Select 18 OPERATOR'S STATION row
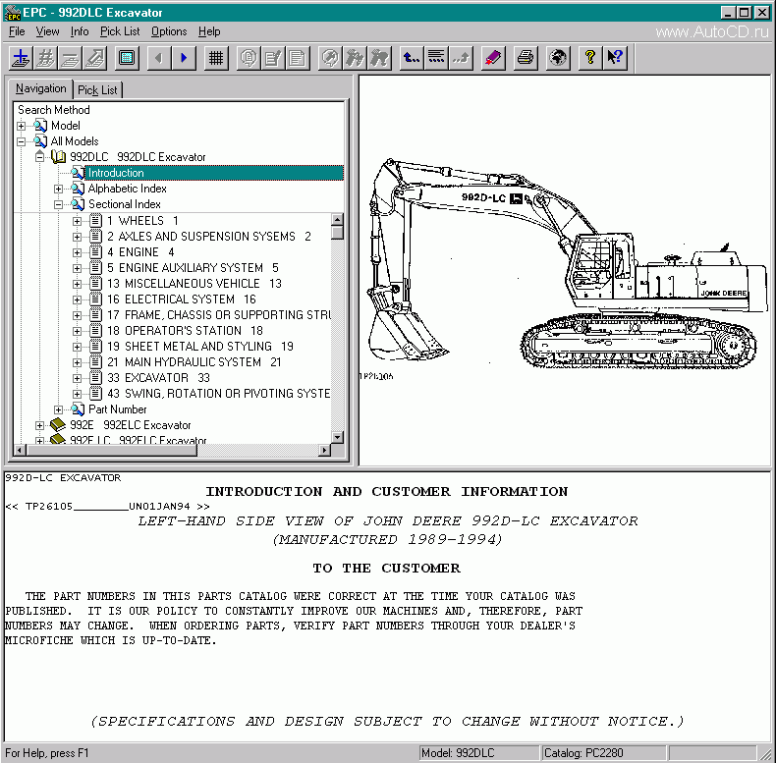 point(185,331)
